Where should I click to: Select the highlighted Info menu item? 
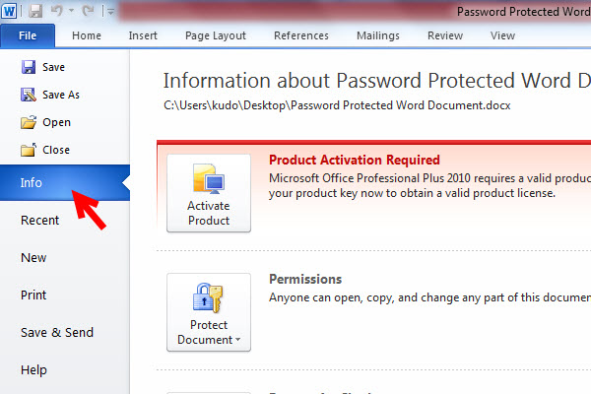[31, 183]
